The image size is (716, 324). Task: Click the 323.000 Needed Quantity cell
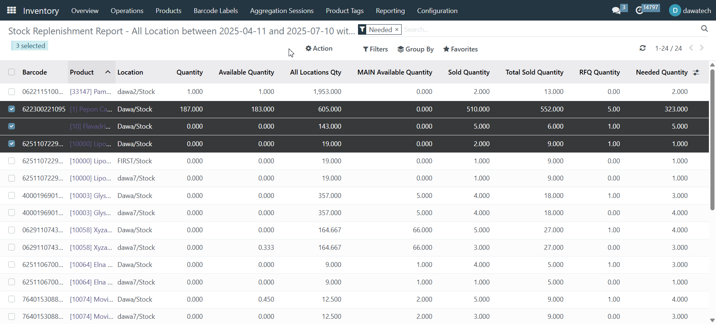pyautogui.click(x=676, y=109)
